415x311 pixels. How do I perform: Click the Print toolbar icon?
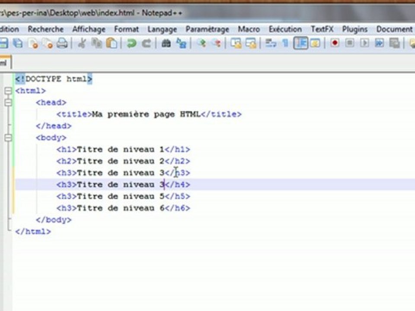[62, 43]
